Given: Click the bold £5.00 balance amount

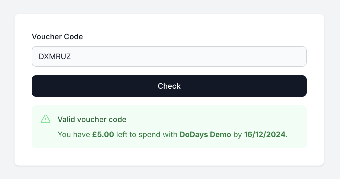Looking at the screenshot, I should pyautogui.click(x=103, y=134).
